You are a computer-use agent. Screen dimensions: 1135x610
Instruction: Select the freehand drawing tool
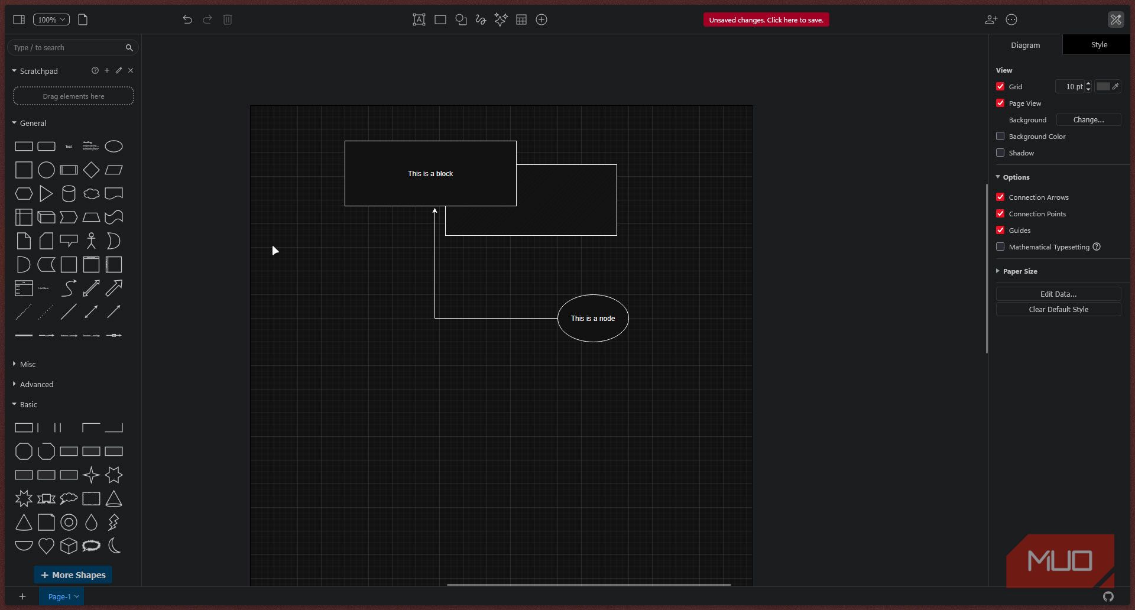tap(481, 20)
